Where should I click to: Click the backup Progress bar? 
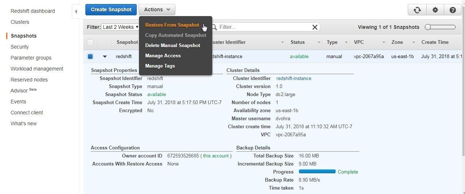[x=317, y=171]
